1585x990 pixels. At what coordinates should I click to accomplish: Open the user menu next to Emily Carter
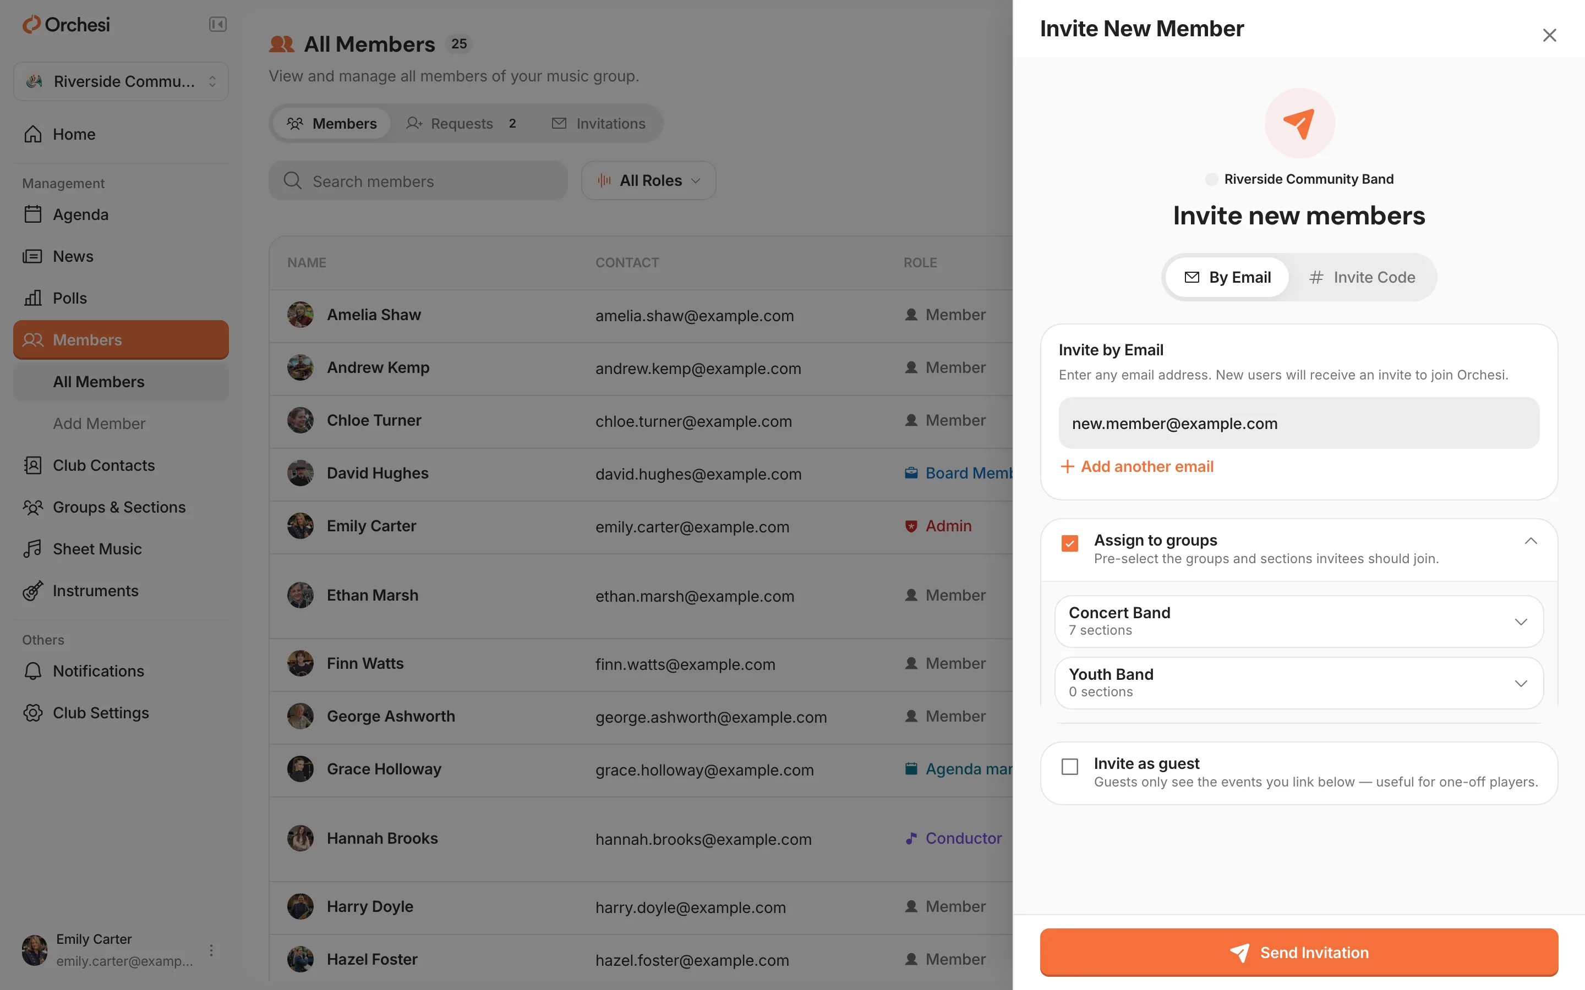(211, 950)
